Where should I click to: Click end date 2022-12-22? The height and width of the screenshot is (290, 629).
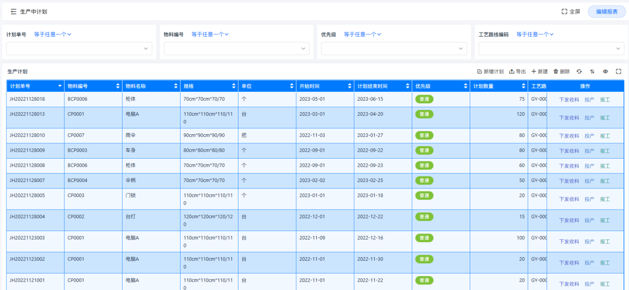(370, 216)
